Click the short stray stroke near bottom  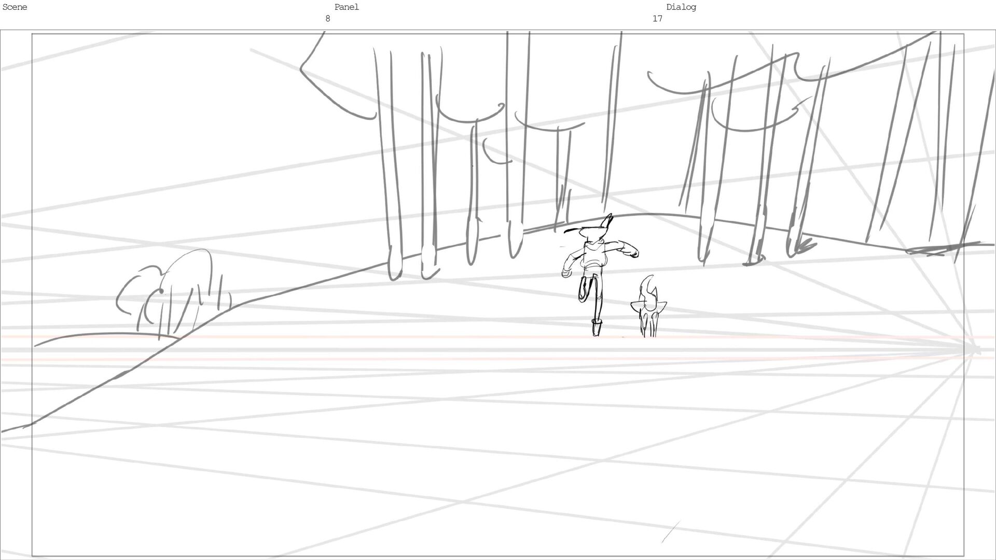[670, 532]
